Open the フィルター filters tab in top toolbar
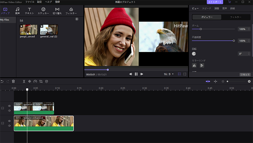The width and height of the screenshot is (253, 143). pos(71,11)
